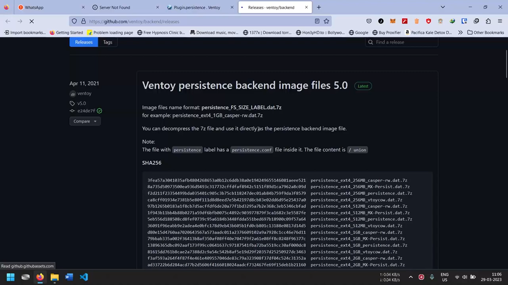
Task: Open the MetaMask extension
Action: tap(393, 21)
